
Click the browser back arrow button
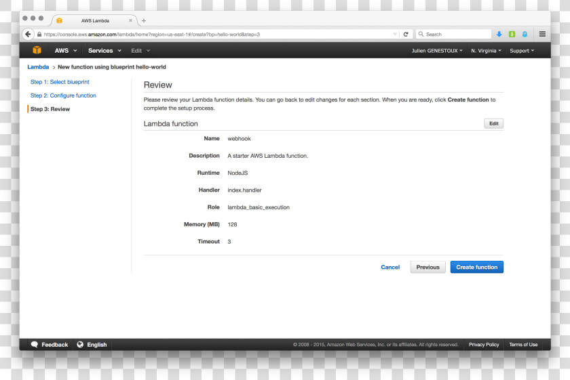[28, 34]
